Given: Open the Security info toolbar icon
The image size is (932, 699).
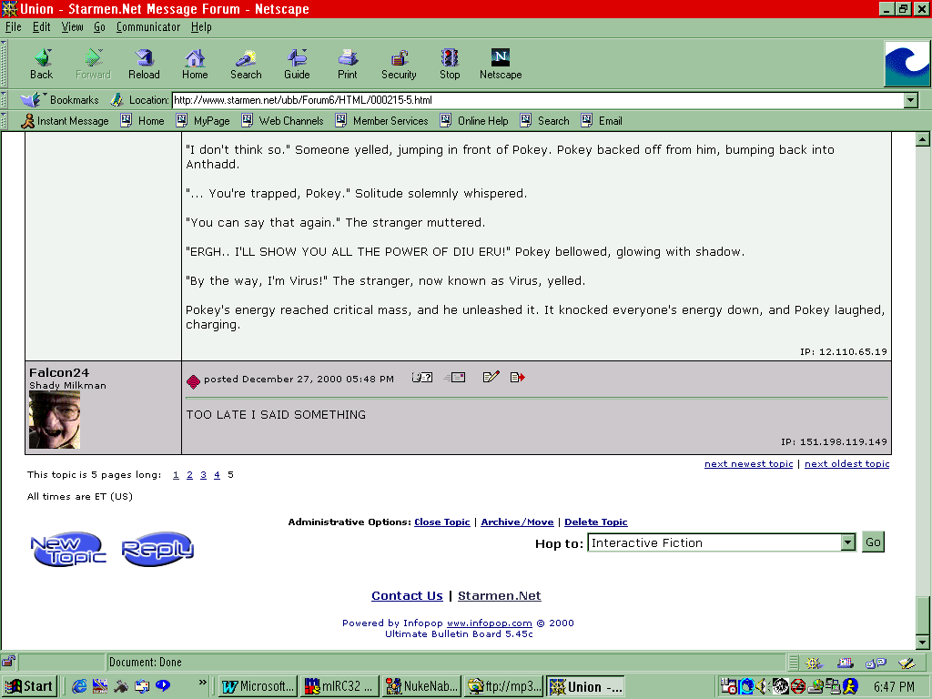Looking at the screenshot, I should (399, 64).
